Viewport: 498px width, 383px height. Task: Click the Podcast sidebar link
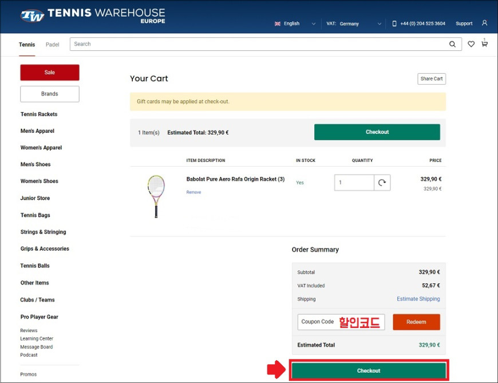click(x=29, y=355)
